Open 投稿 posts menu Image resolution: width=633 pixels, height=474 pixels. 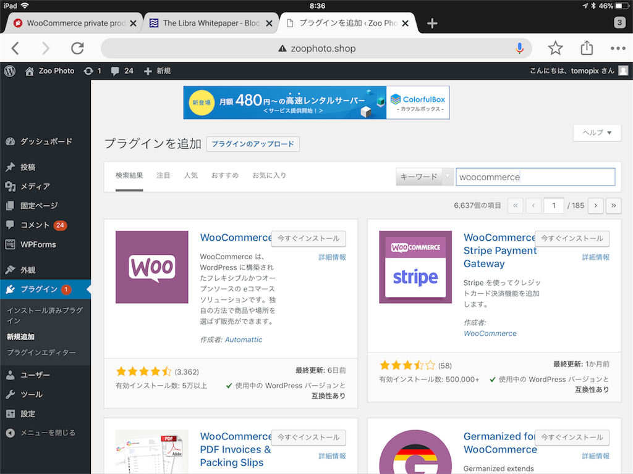pyautogui.click(x=45, y=167)
